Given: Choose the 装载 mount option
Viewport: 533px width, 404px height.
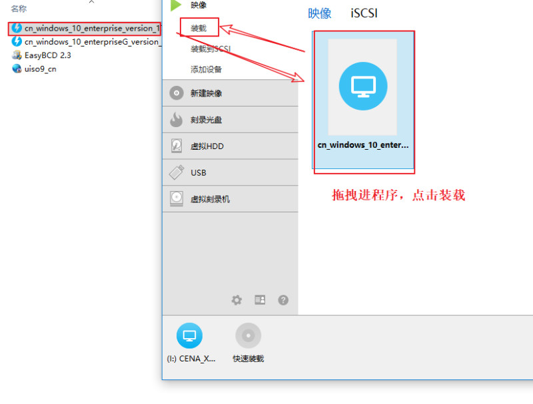Looking at the screenshot, I should (199, 28).
